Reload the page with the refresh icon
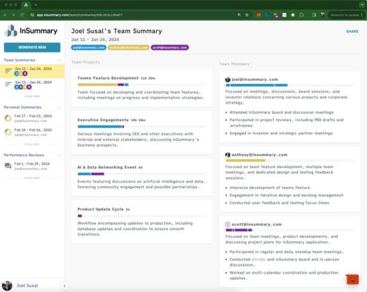The image size is (367, 292). [x=22, y=15]
